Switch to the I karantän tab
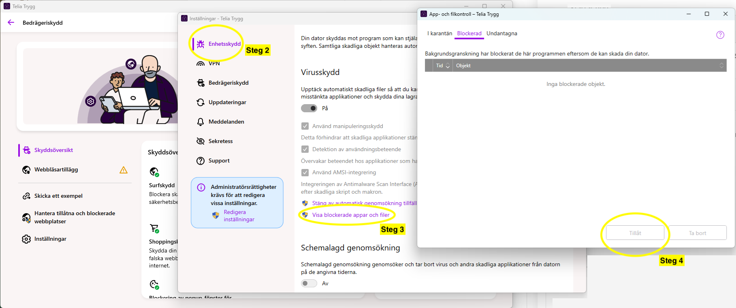This screenshot has height=308, width=736. (x=440, y=33)
